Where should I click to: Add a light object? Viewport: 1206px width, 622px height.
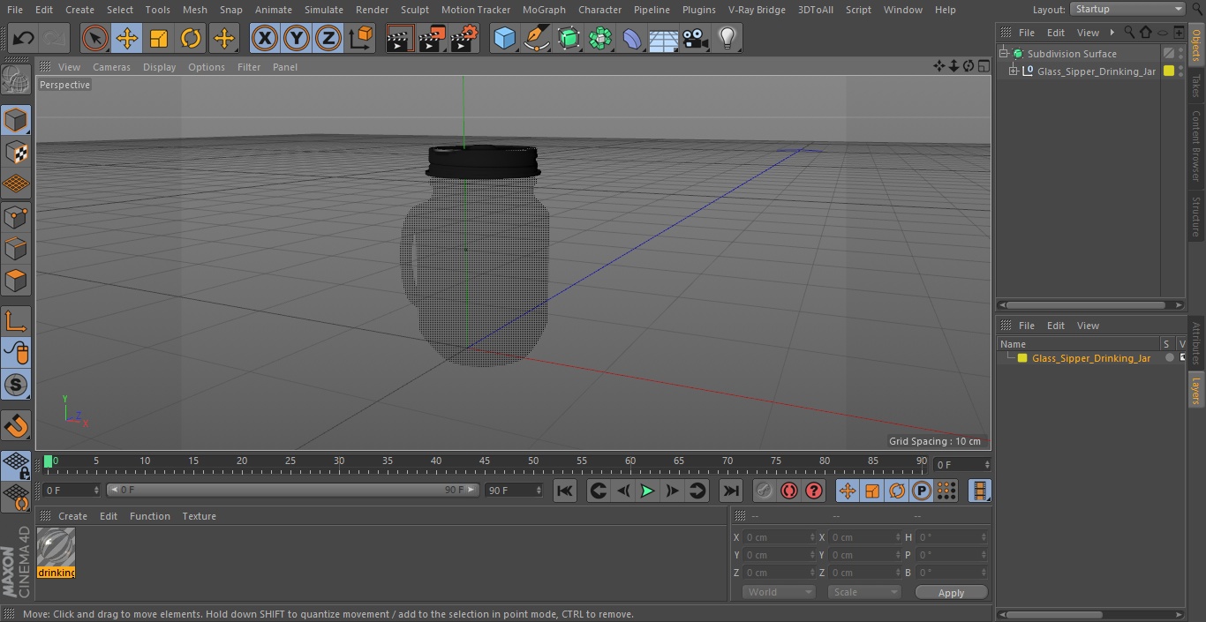tap(727, 38)
